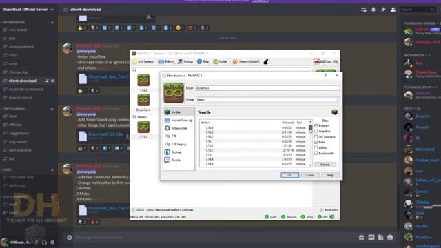Select the DozerHack instance in MultiMC
The height and width of the screenshot is (248, 441).
point(143,103)
